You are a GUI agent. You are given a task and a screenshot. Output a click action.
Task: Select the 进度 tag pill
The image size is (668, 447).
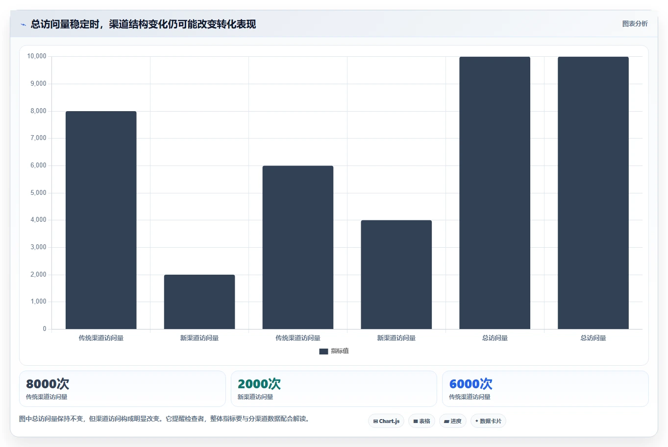[x=453, y=421]
